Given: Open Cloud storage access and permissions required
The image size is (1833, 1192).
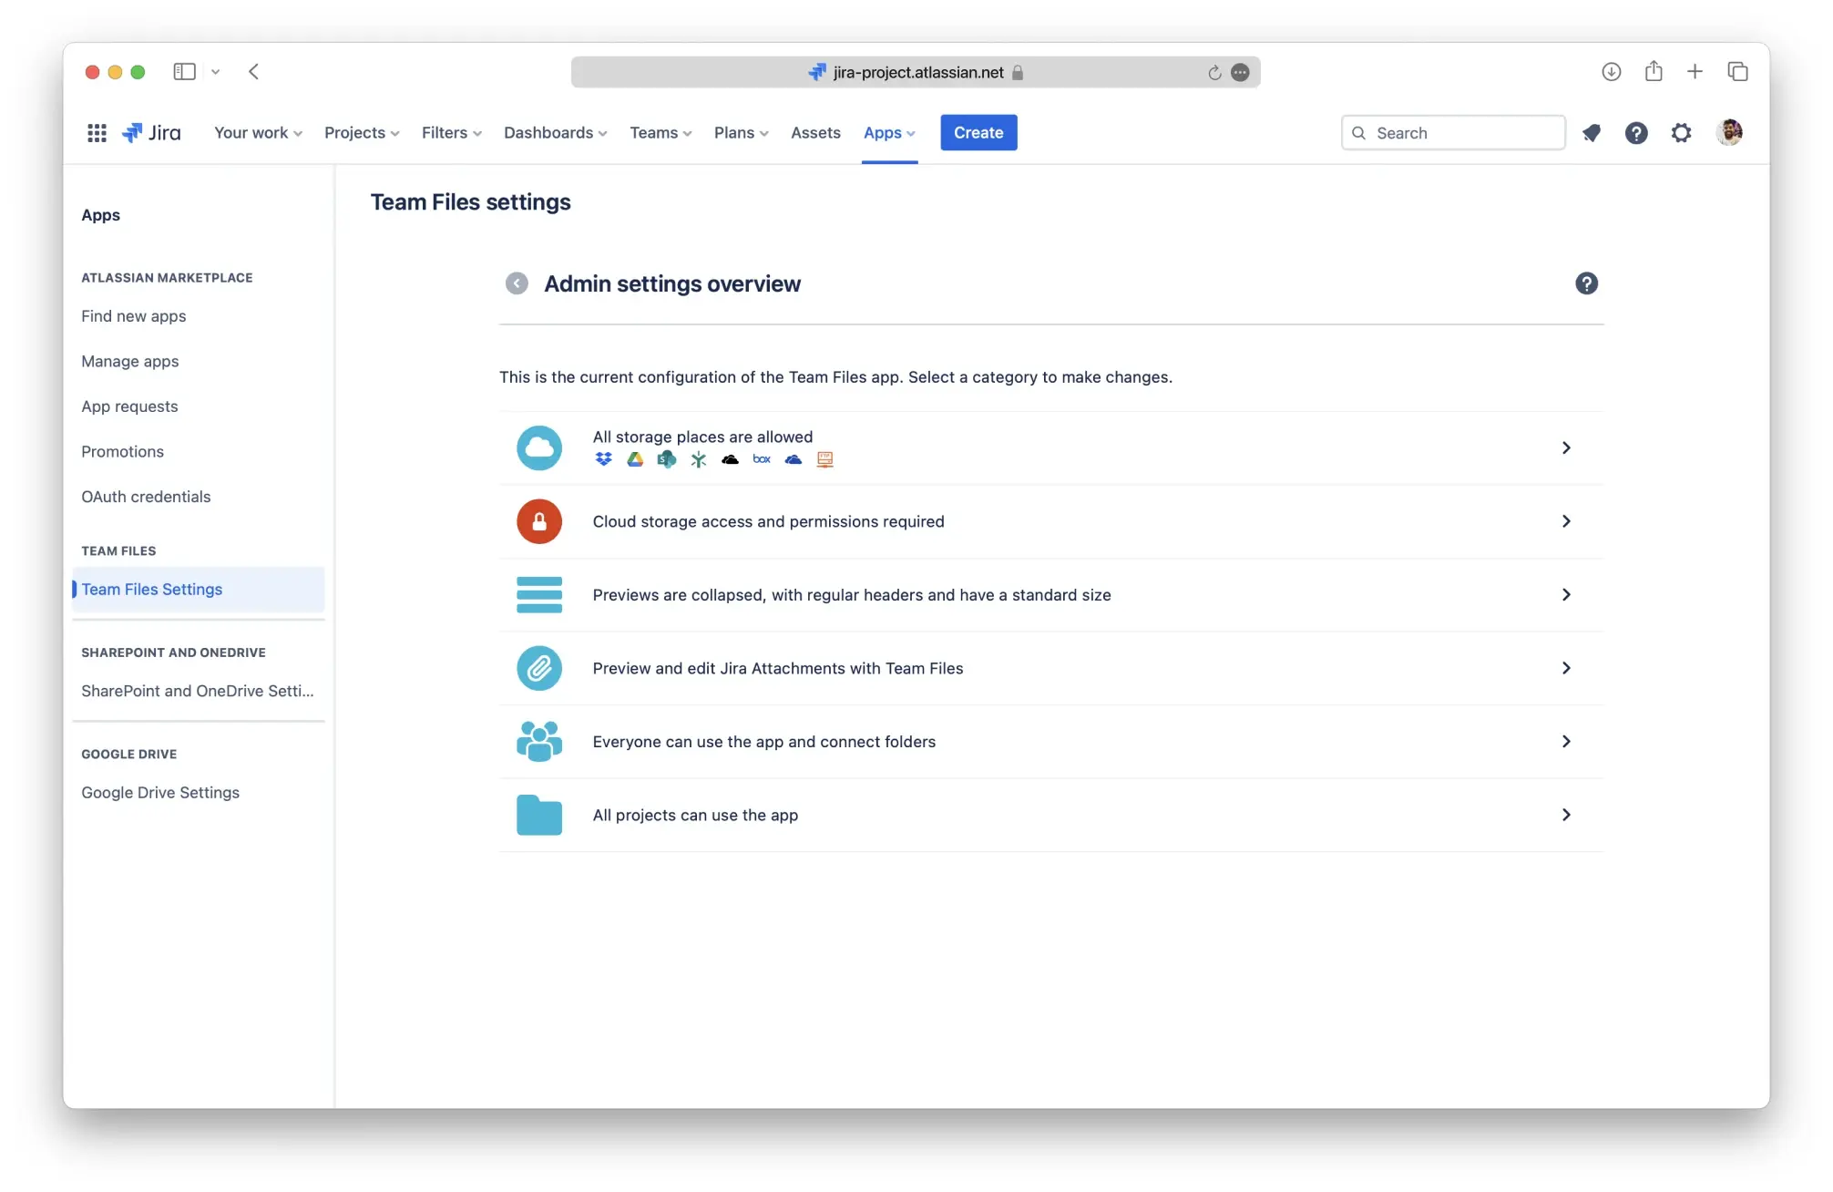Looking at the screenshot, I should (1051, 521).
